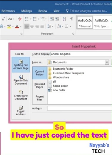Click the home decor file icon
Image resolution: width=112 pixels, height=155 pixels.
[x=50, y=86]
